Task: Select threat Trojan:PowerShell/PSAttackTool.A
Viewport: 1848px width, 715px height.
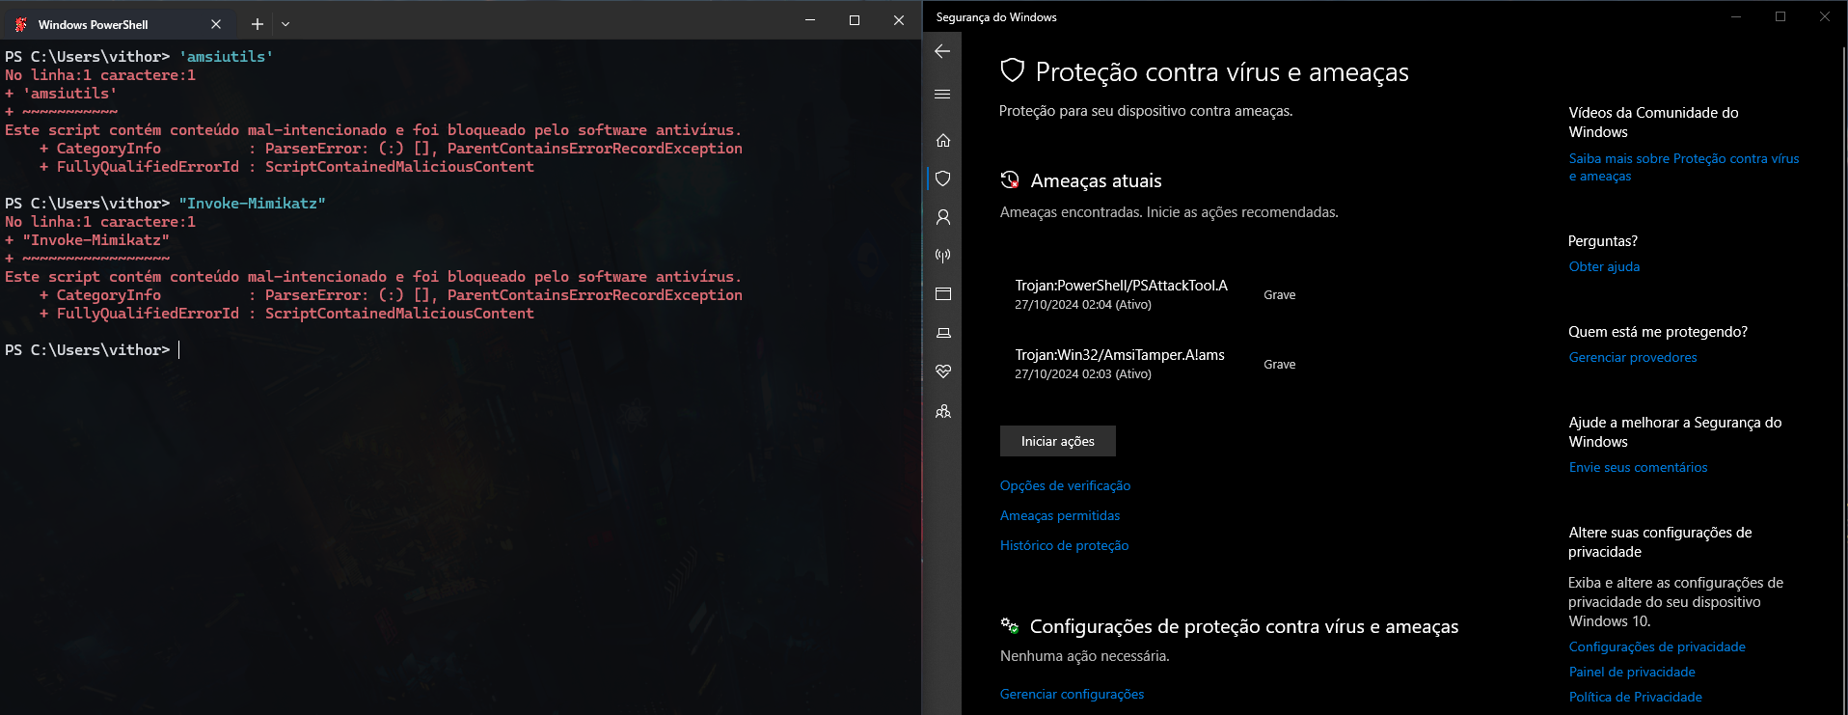Action: (1121, 286)
